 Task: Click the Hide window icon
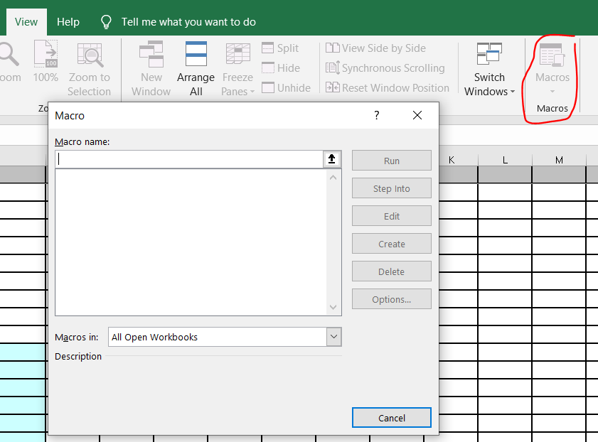click(268, 68)
